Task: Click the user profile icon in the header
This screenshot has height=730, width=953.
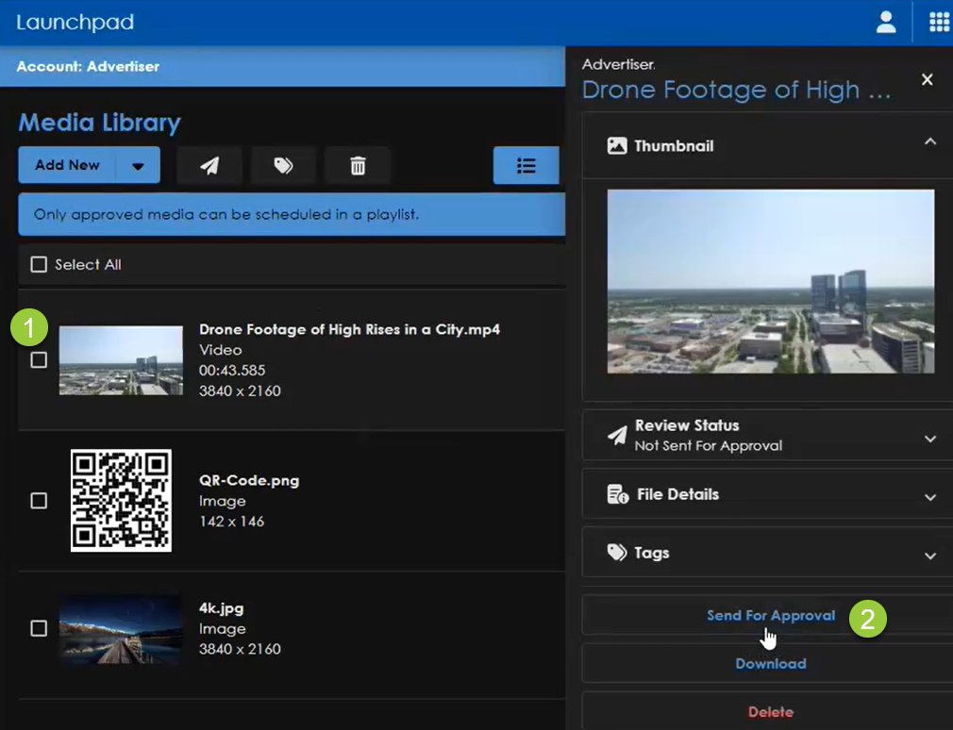Action: [886, 22]
